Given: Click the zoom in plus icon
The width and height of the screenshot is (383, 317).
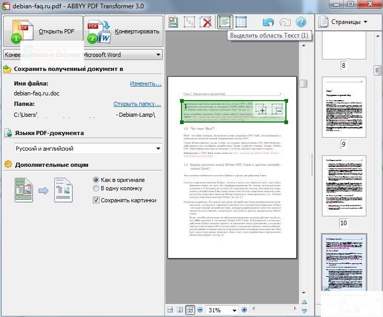Looking at the screenshot, I should [x=244, y=310].
